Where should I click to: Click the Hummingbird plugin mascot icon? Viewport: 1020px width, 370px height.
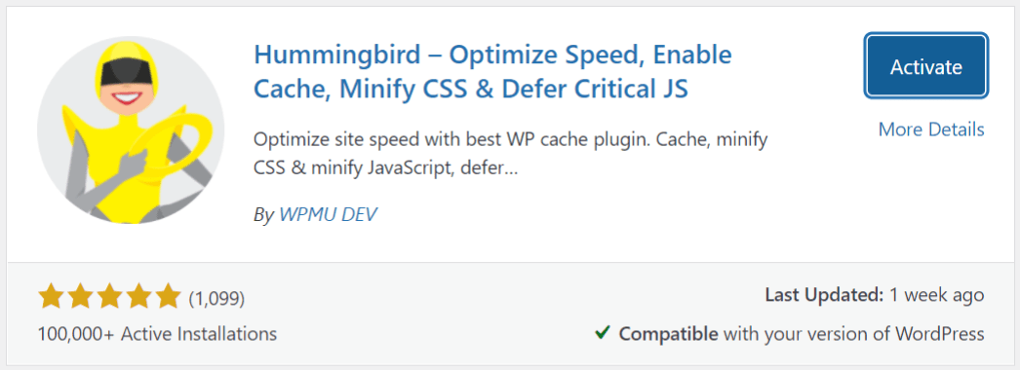(131, 129)
